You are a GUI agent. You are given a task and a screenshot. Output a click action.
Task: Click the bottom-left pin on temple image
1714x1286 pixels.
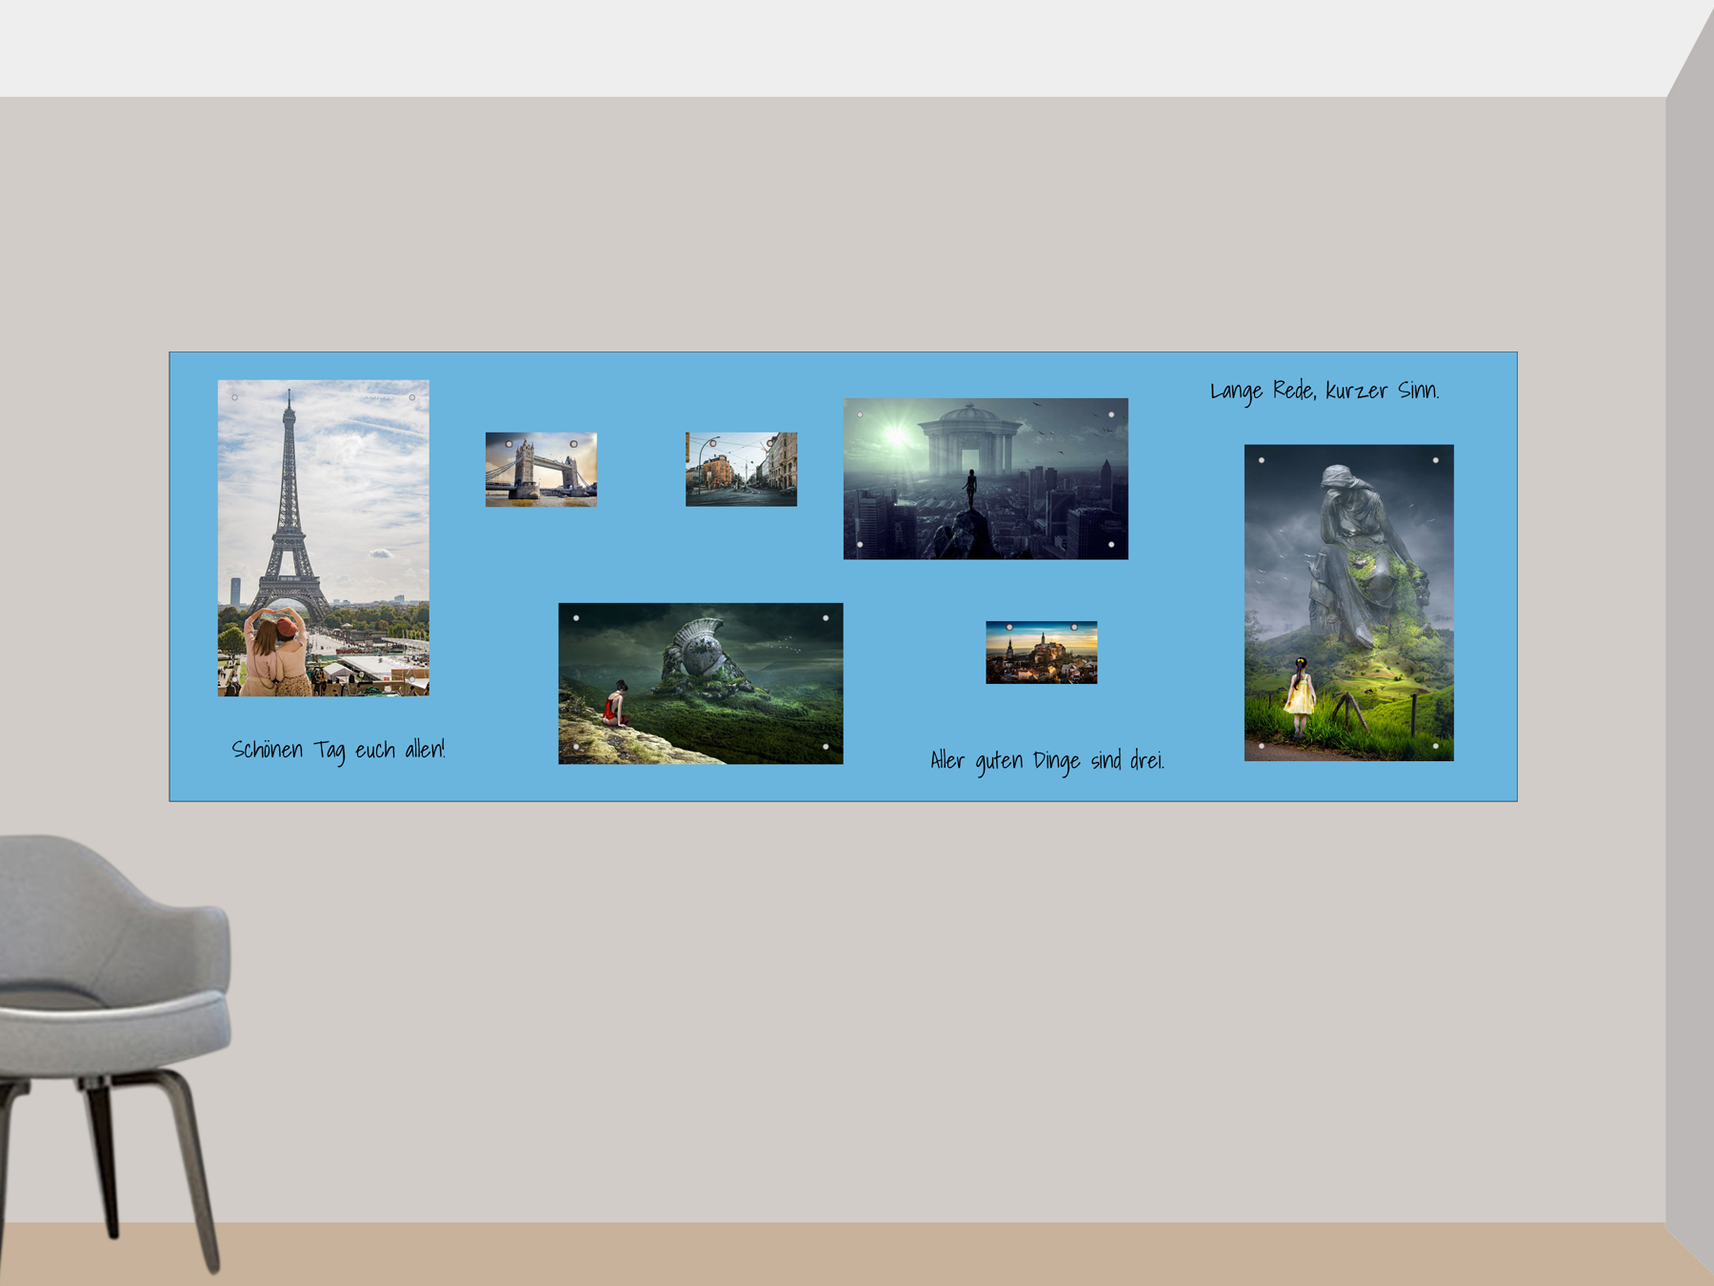coord(860,545)
